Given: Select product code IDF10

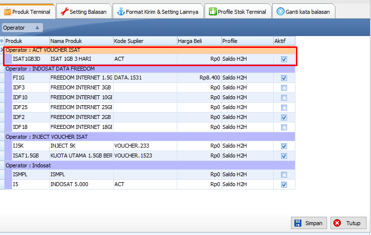Looking at the screenshot, I should pyautogui.click(x=31, y=97).
